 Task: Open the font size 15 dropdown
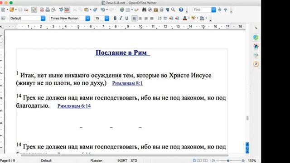(107, 18)
